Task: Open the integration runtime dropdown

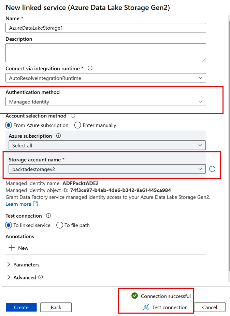Action: [x=106, y=78]
